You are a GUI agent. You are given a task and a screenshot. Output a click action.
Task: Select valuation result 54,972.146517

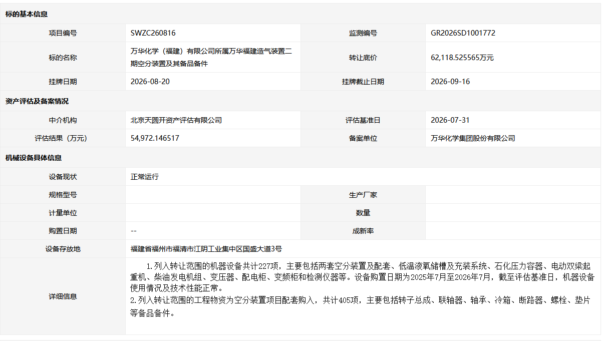(155, 138)
